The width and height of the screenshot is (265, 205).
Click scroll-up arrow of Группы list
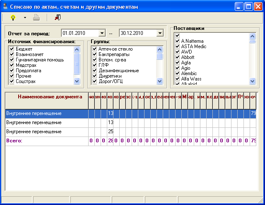[x=160, y=49]
